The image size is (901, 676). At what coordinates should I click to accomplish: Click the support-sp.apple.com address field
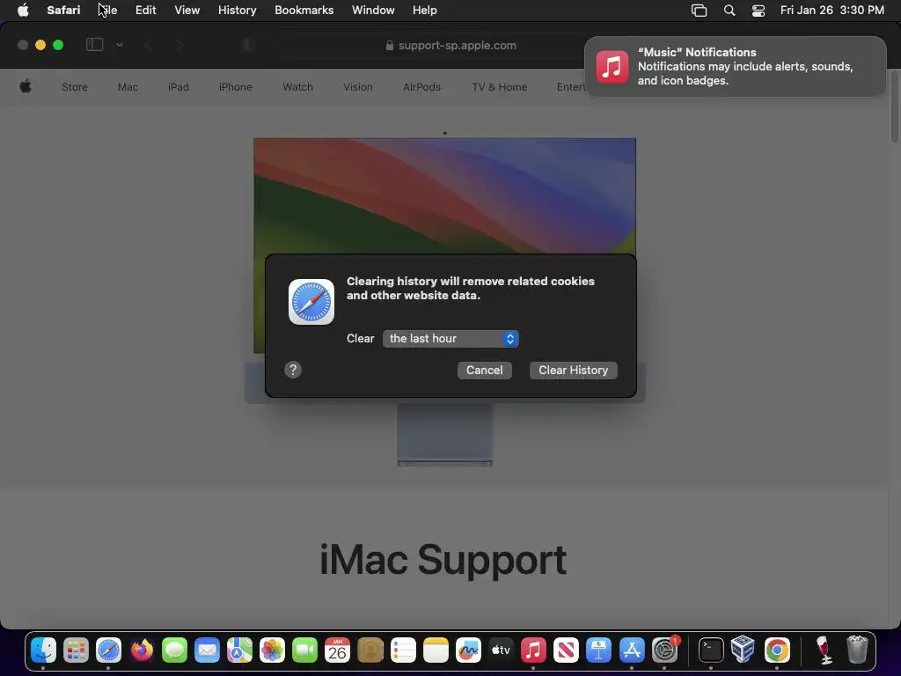tap(450, 46)
